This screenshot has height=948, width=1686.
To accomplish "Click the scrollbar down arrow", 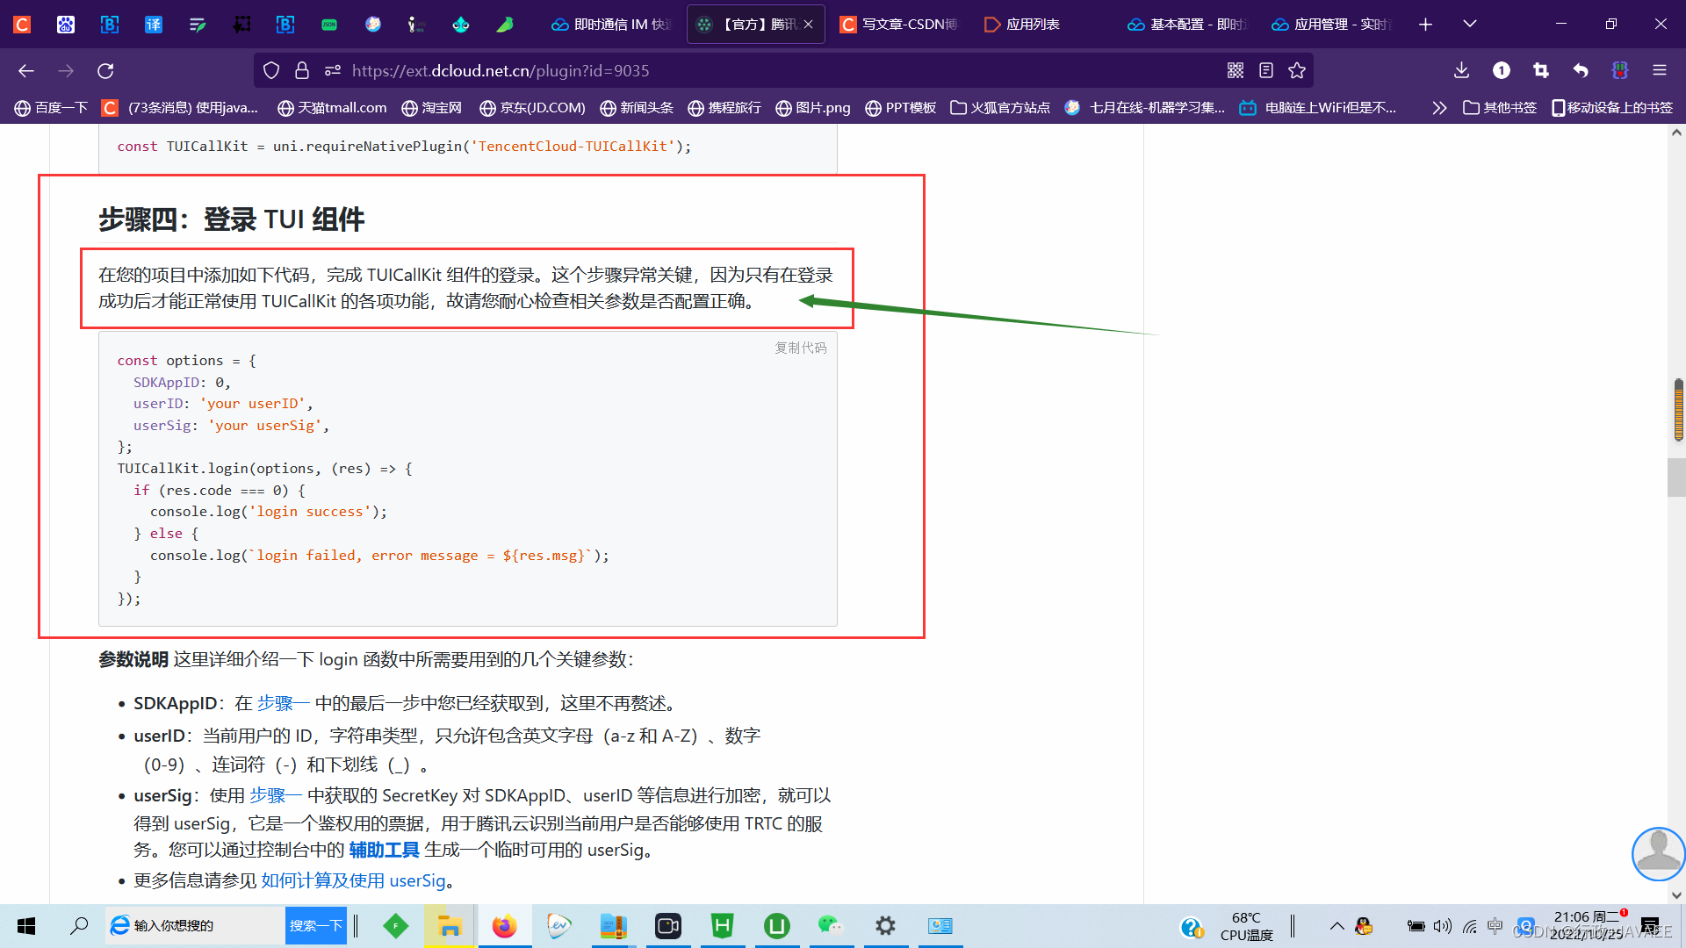I will click(x=1676, y=895).
